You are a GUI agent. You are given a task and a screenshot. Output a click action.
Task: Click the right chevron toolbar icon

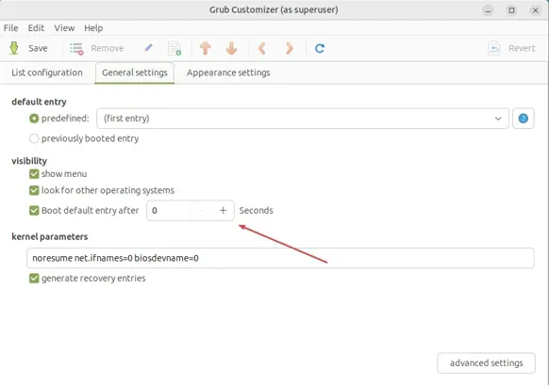click(x=290, y=48)
